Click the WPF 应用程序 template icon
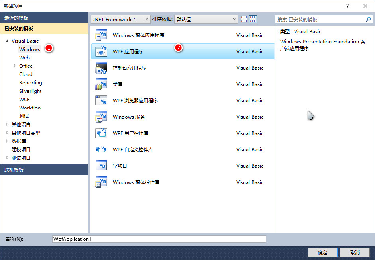The image size is (375, 260). click(x=101, y=51)
